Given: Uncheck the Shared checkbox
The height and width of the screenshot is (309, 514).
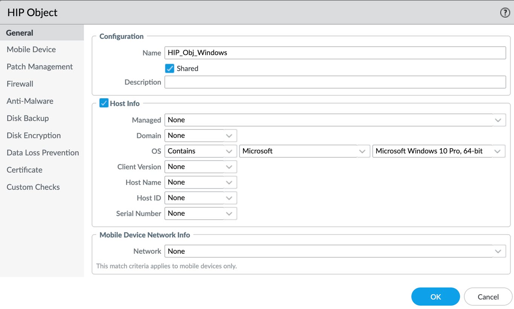Looking at the screenshot, I should pyautogui.click(x=170, y=68).
